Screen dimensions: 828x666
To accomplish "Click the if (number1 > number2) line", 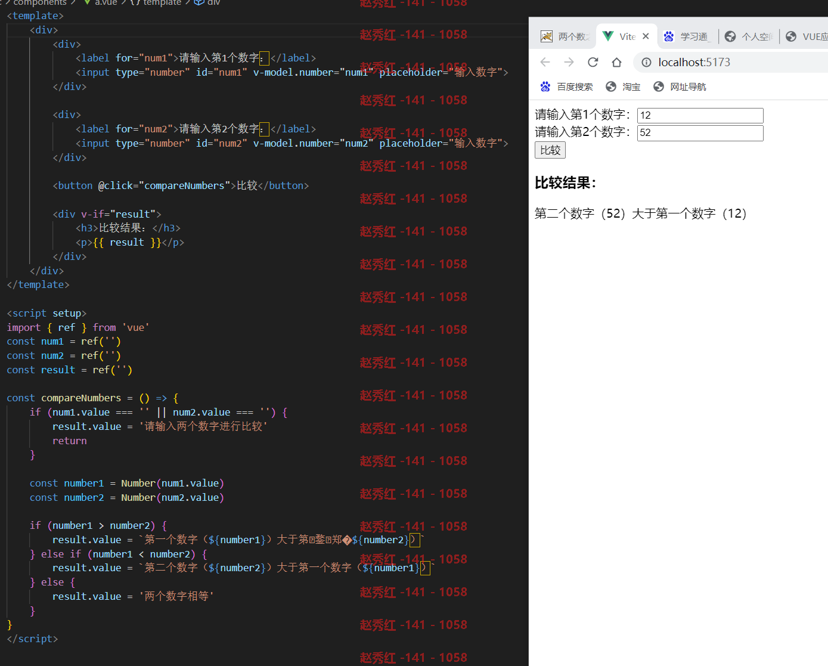I will click(x=98, y=525).
